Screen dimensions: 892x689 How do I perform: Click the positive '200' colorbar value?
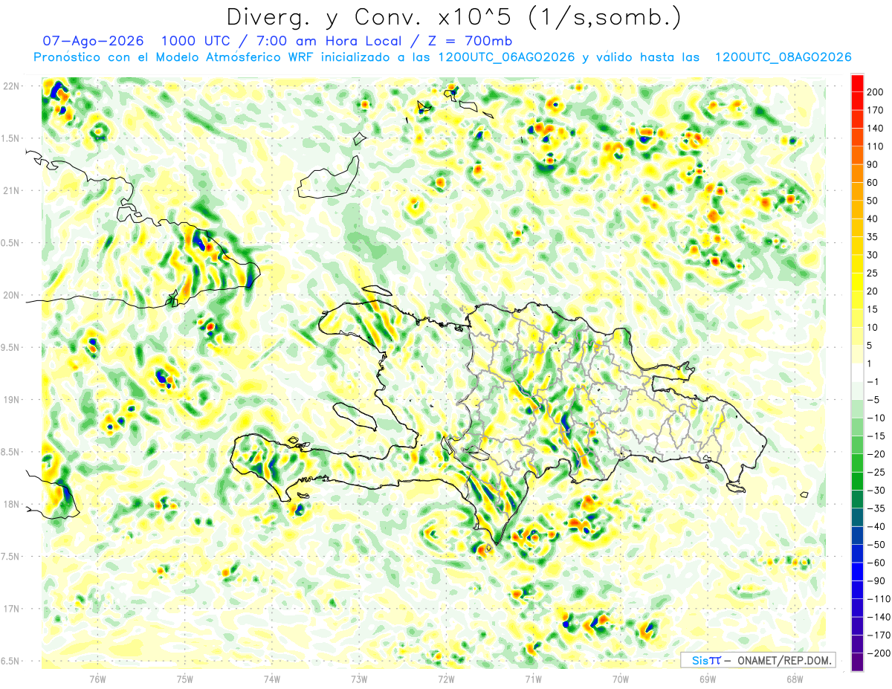pos(876,92)
